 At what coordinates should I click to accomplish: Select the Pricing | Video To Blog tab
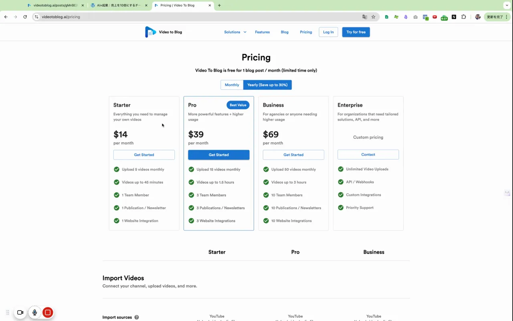183,6
